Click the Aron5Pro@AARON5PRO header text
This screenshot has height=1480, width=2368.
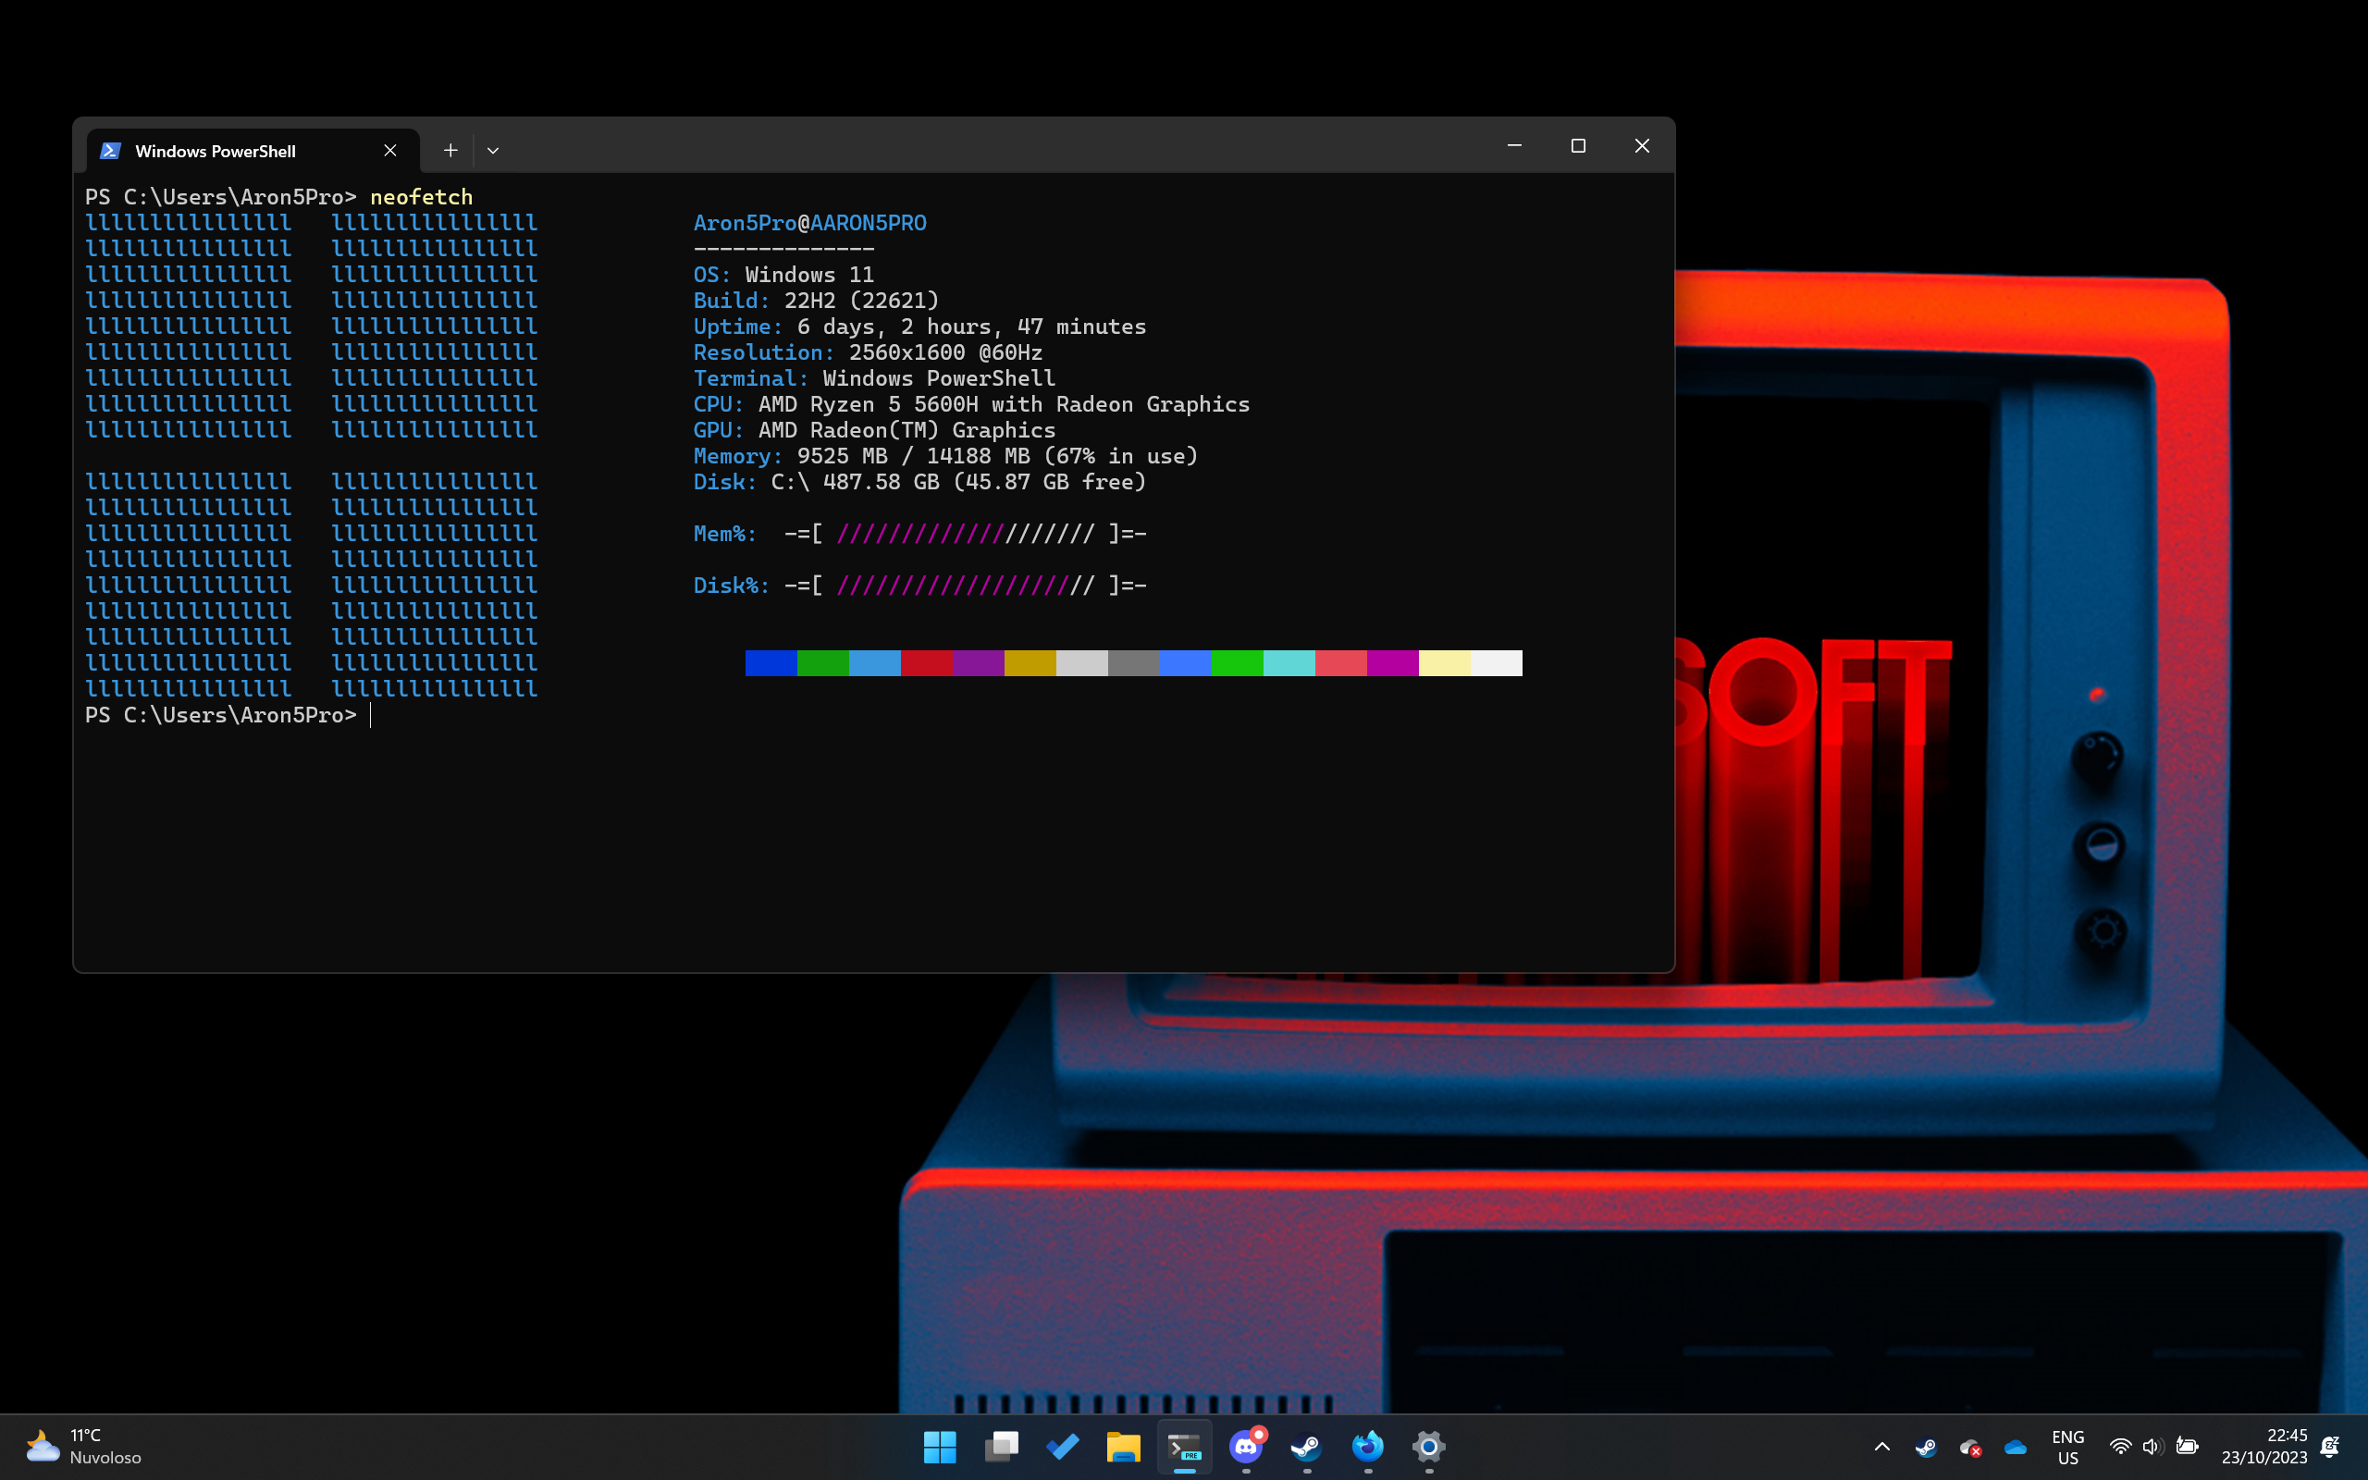tap(810, 223)
